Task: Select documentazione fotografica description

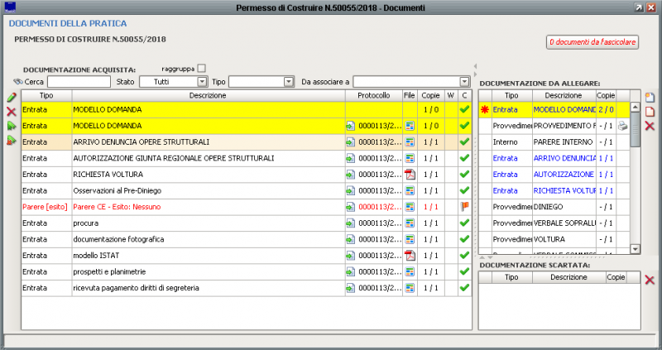Action: (x=209, y=239)
